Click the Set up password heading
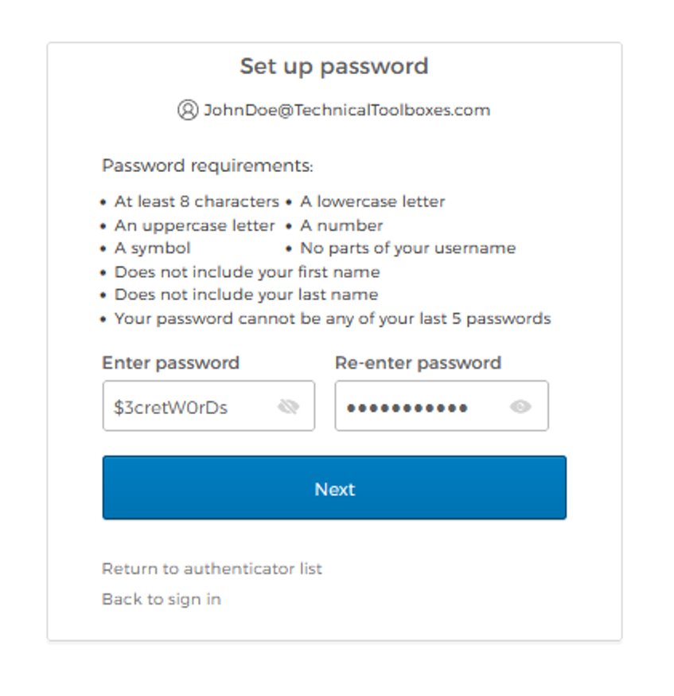674x696 pixels. point(334,67)
